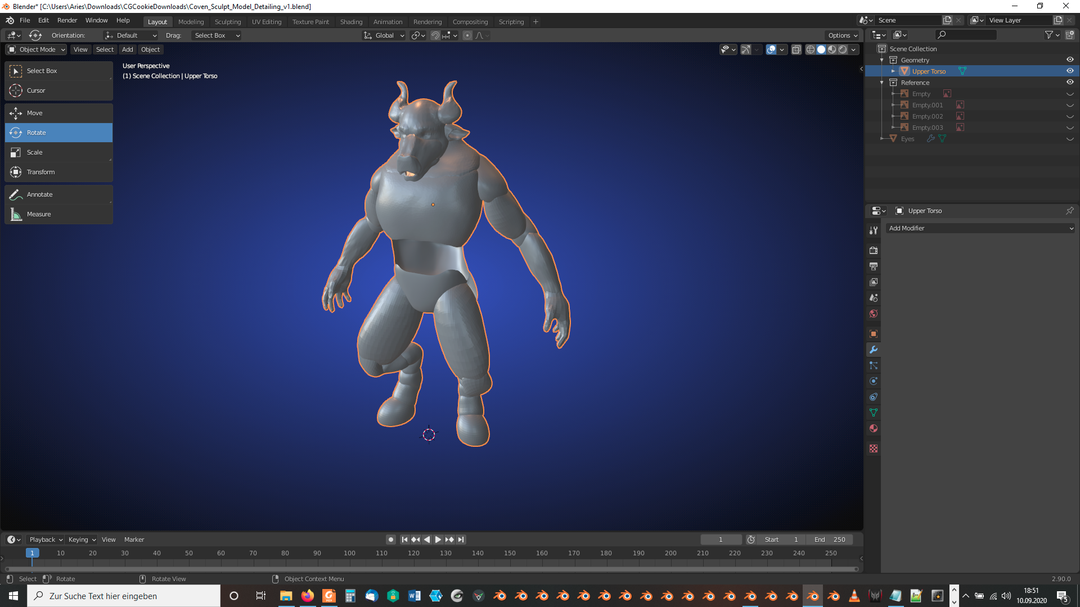Open the Render menu in the top bar
1080x607 pixels.
click(x=67, y=20)
